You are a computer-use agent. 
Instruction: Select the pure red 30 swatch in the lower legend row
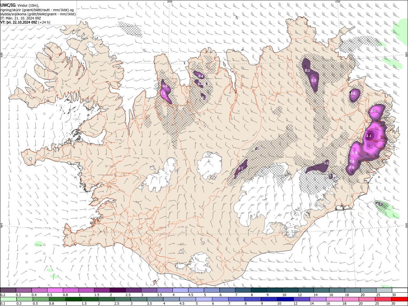coord(399,299)
